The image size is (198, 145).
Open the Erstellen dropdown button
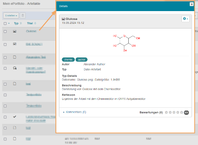[11, 15]
